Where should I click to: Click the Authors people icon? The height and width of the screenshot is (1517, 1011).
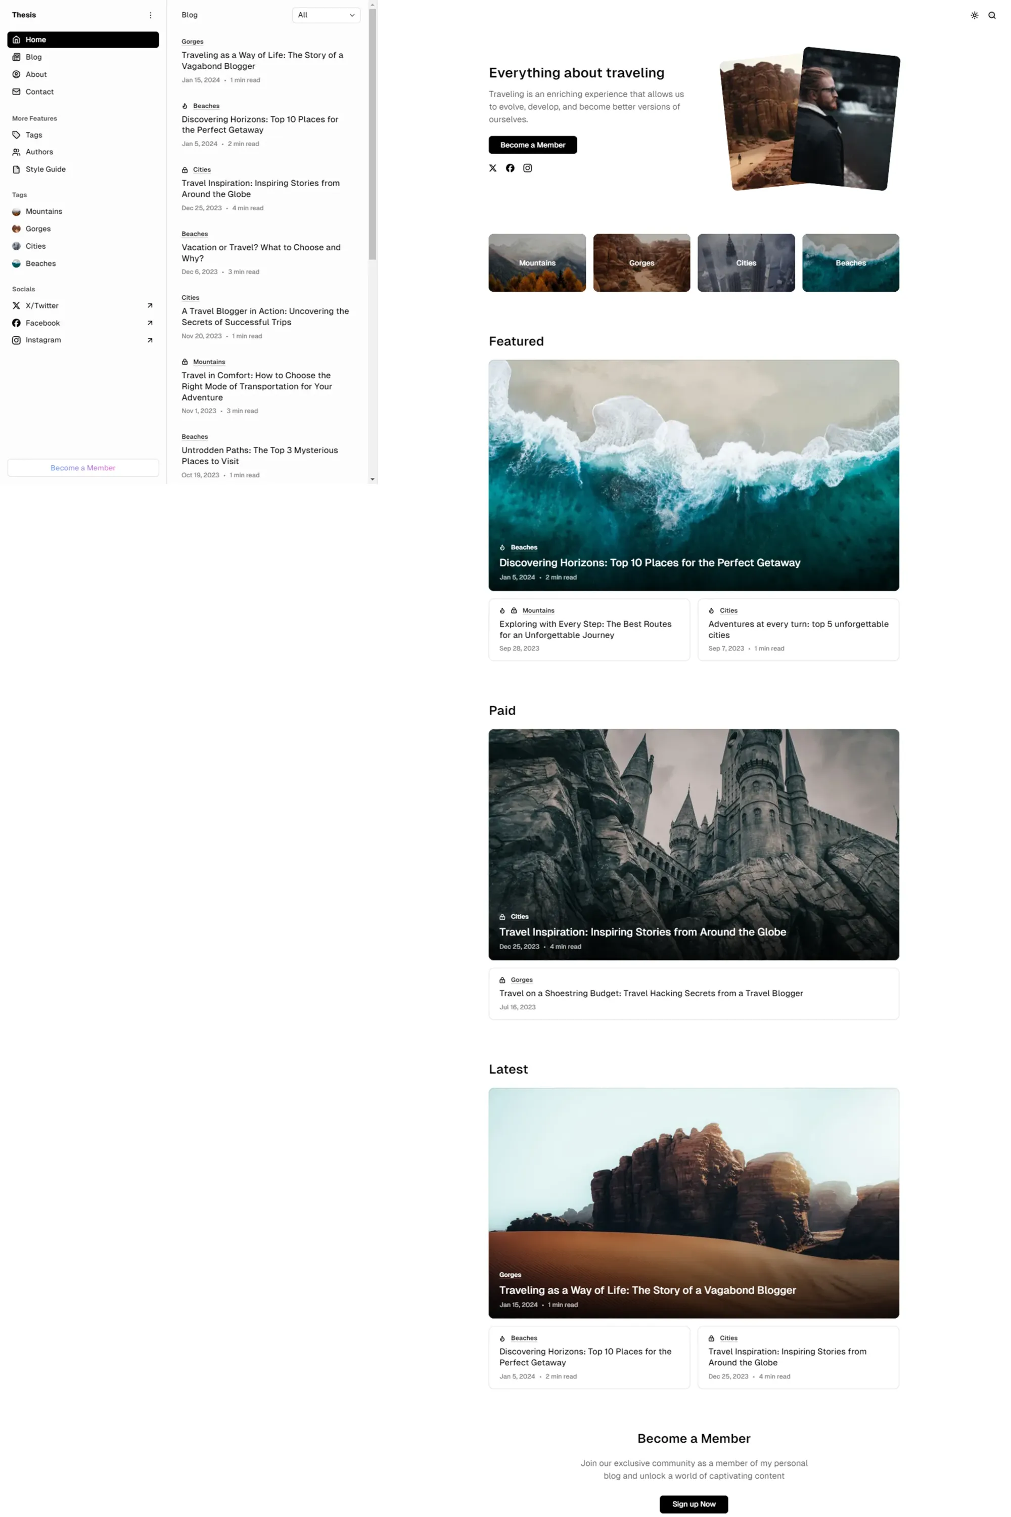click(16, 152)
